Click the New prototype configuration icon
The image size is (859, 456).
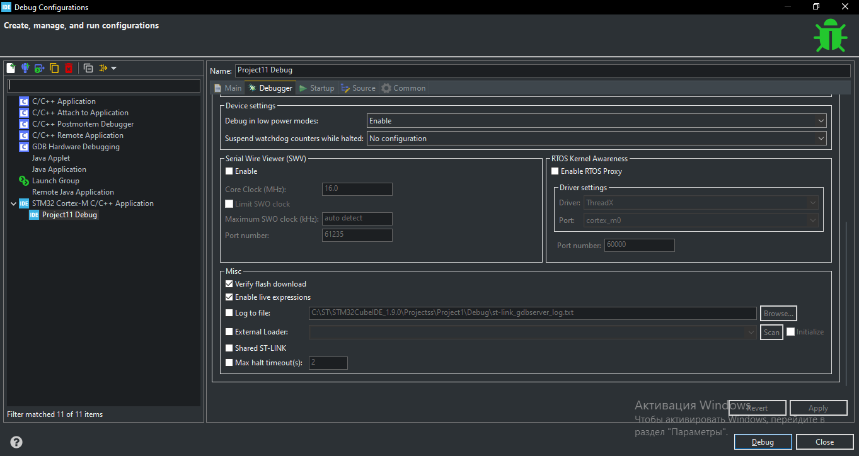point(25,68)
